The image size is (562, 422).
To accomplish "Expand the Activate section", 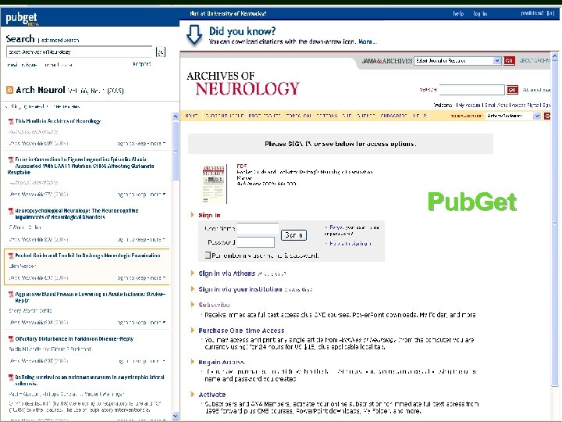I will pos(193,395).
